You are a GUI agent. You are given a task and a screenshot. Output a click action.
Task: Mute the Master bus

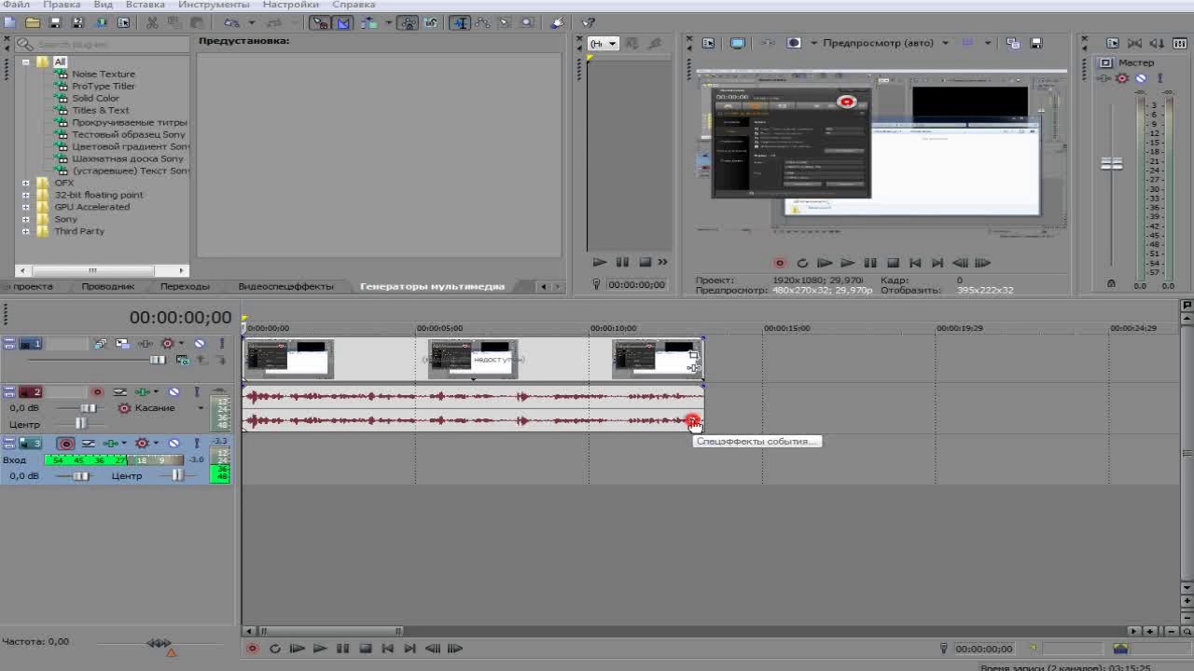[x=1141, y=78]
